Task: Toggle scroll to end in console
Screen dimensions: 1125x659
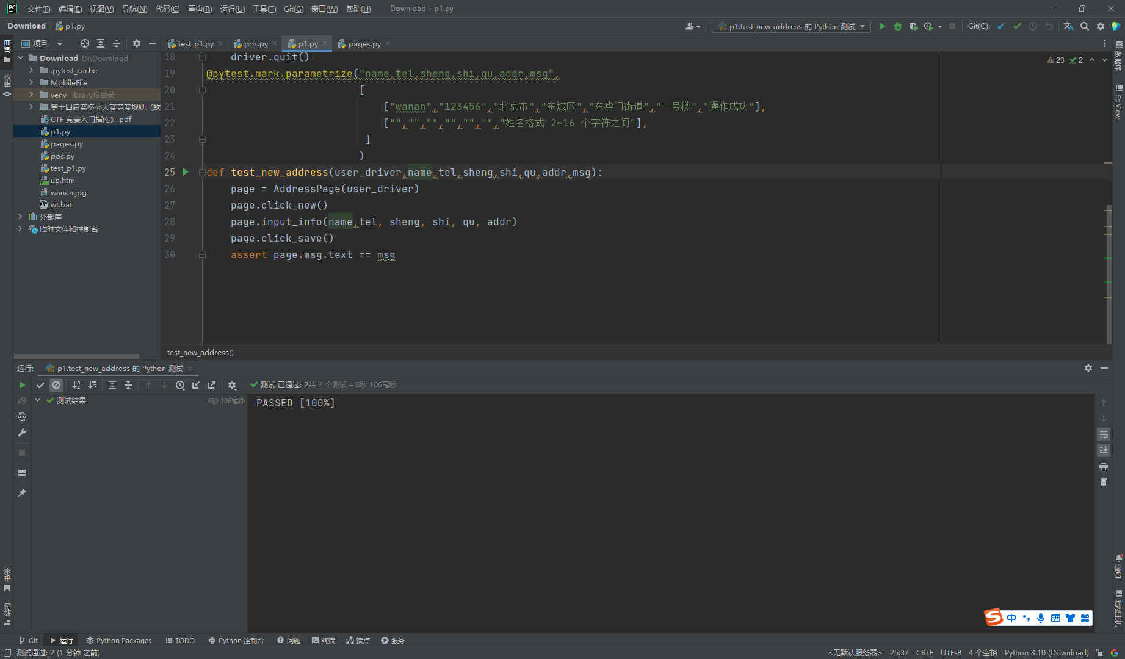Action: click(x=1104, y=450)
